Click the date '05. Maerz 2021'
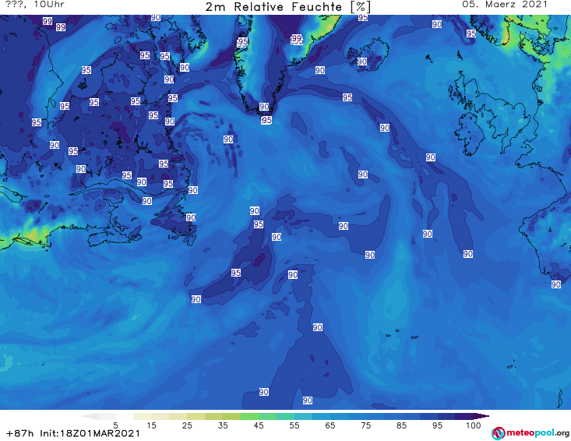The image size is (571, 441). [505, 5]
